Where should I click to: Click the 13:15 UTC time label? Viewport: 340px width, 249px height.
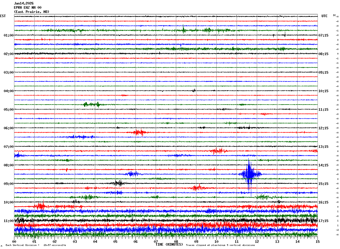click(323, 147)
